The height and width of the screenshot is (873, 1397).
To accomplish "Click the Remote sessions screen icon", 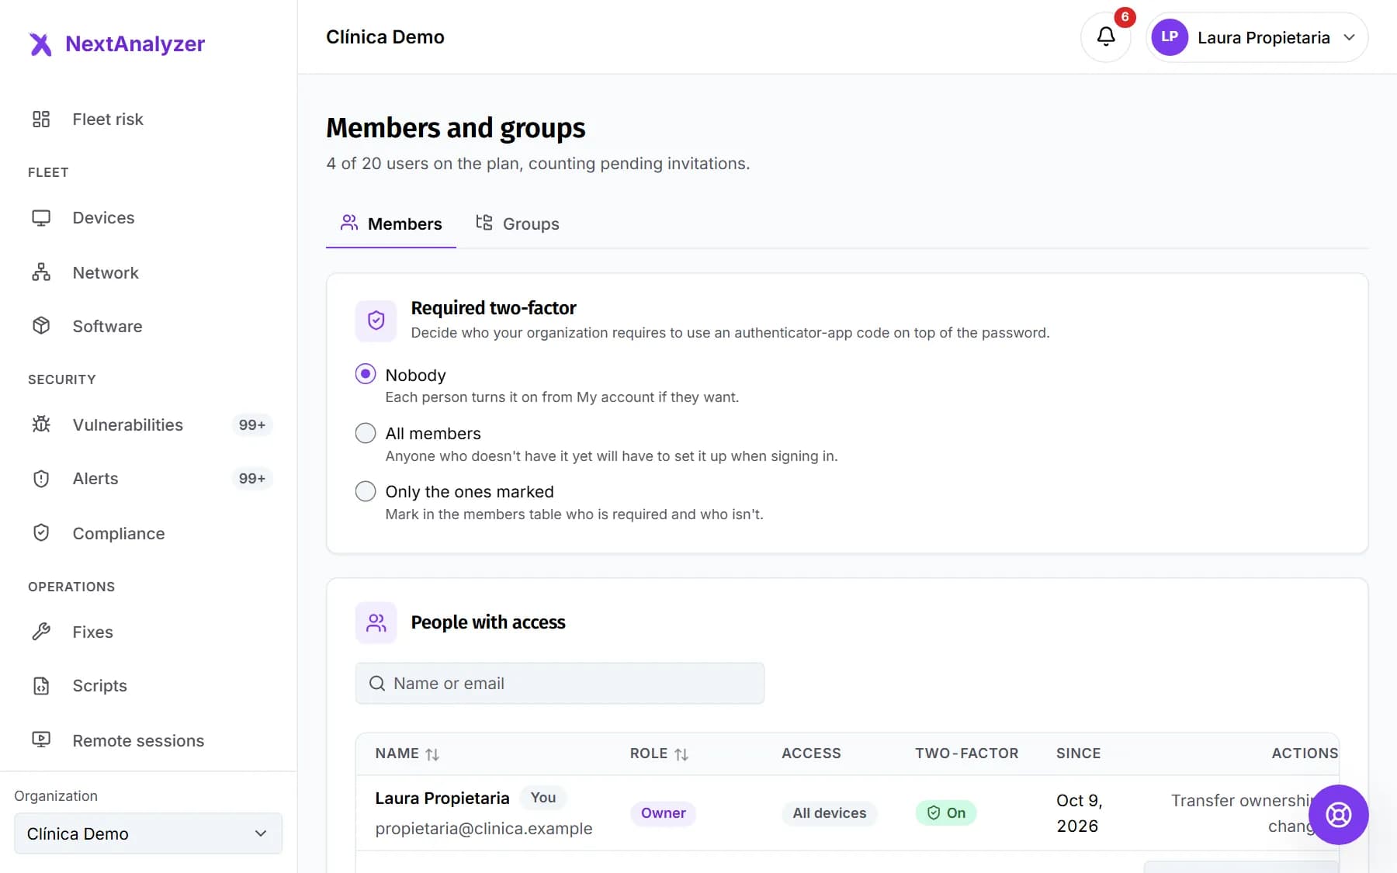I will (41, 740).
